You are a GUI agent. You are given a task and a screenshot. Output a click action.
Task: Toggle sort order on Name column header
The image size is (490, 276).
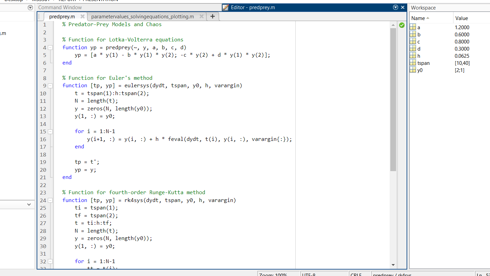419,18
